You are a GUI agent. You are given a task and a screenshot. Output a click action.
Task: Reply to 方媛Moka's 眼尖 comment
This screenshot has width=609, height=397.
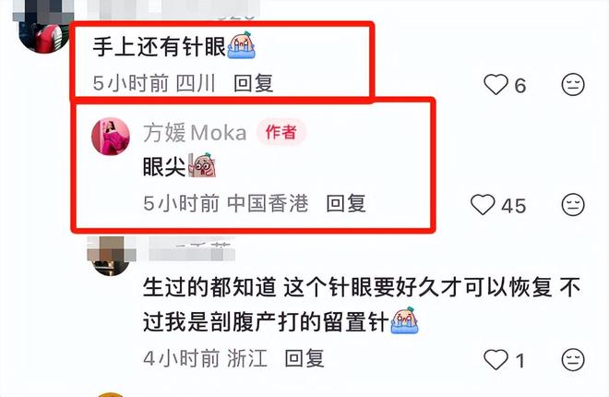pos(346,203)
